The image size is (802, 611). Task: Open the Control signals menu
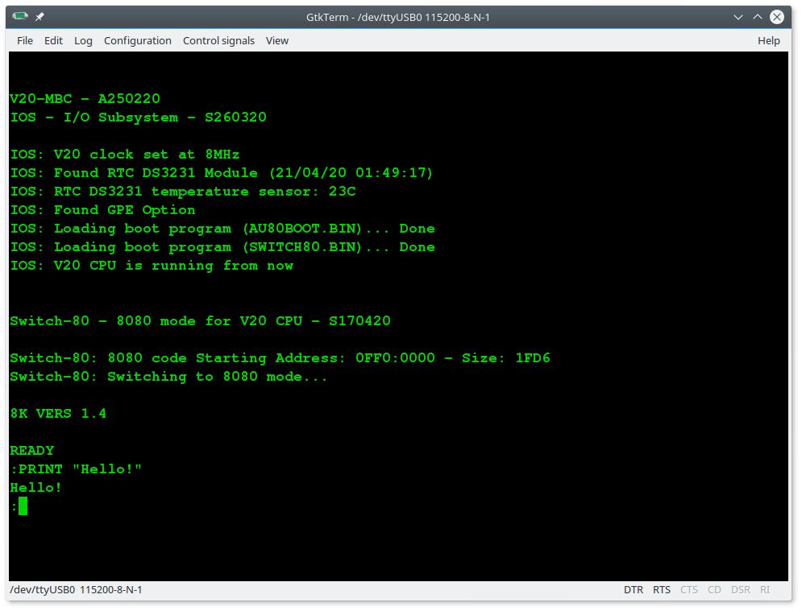[218, 41]
